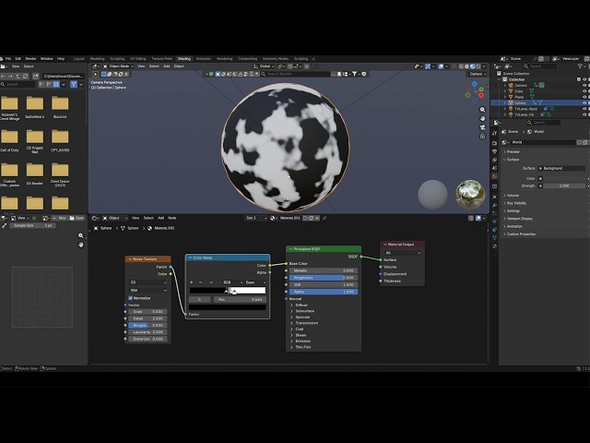Screen dimensions: 590x443
Task: Open the File menu
Action: (x=8, y=59)
